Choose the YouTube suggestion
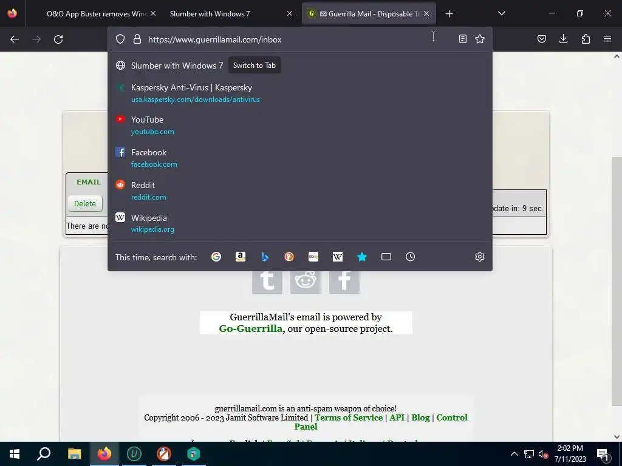The height and width of the screenshot is (466, 622). tap(300, 125)
